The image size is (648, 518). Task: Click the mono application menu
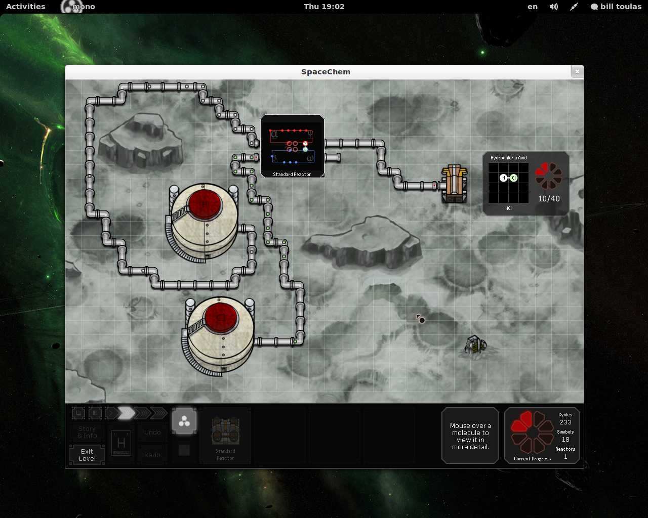coord(78,7)
